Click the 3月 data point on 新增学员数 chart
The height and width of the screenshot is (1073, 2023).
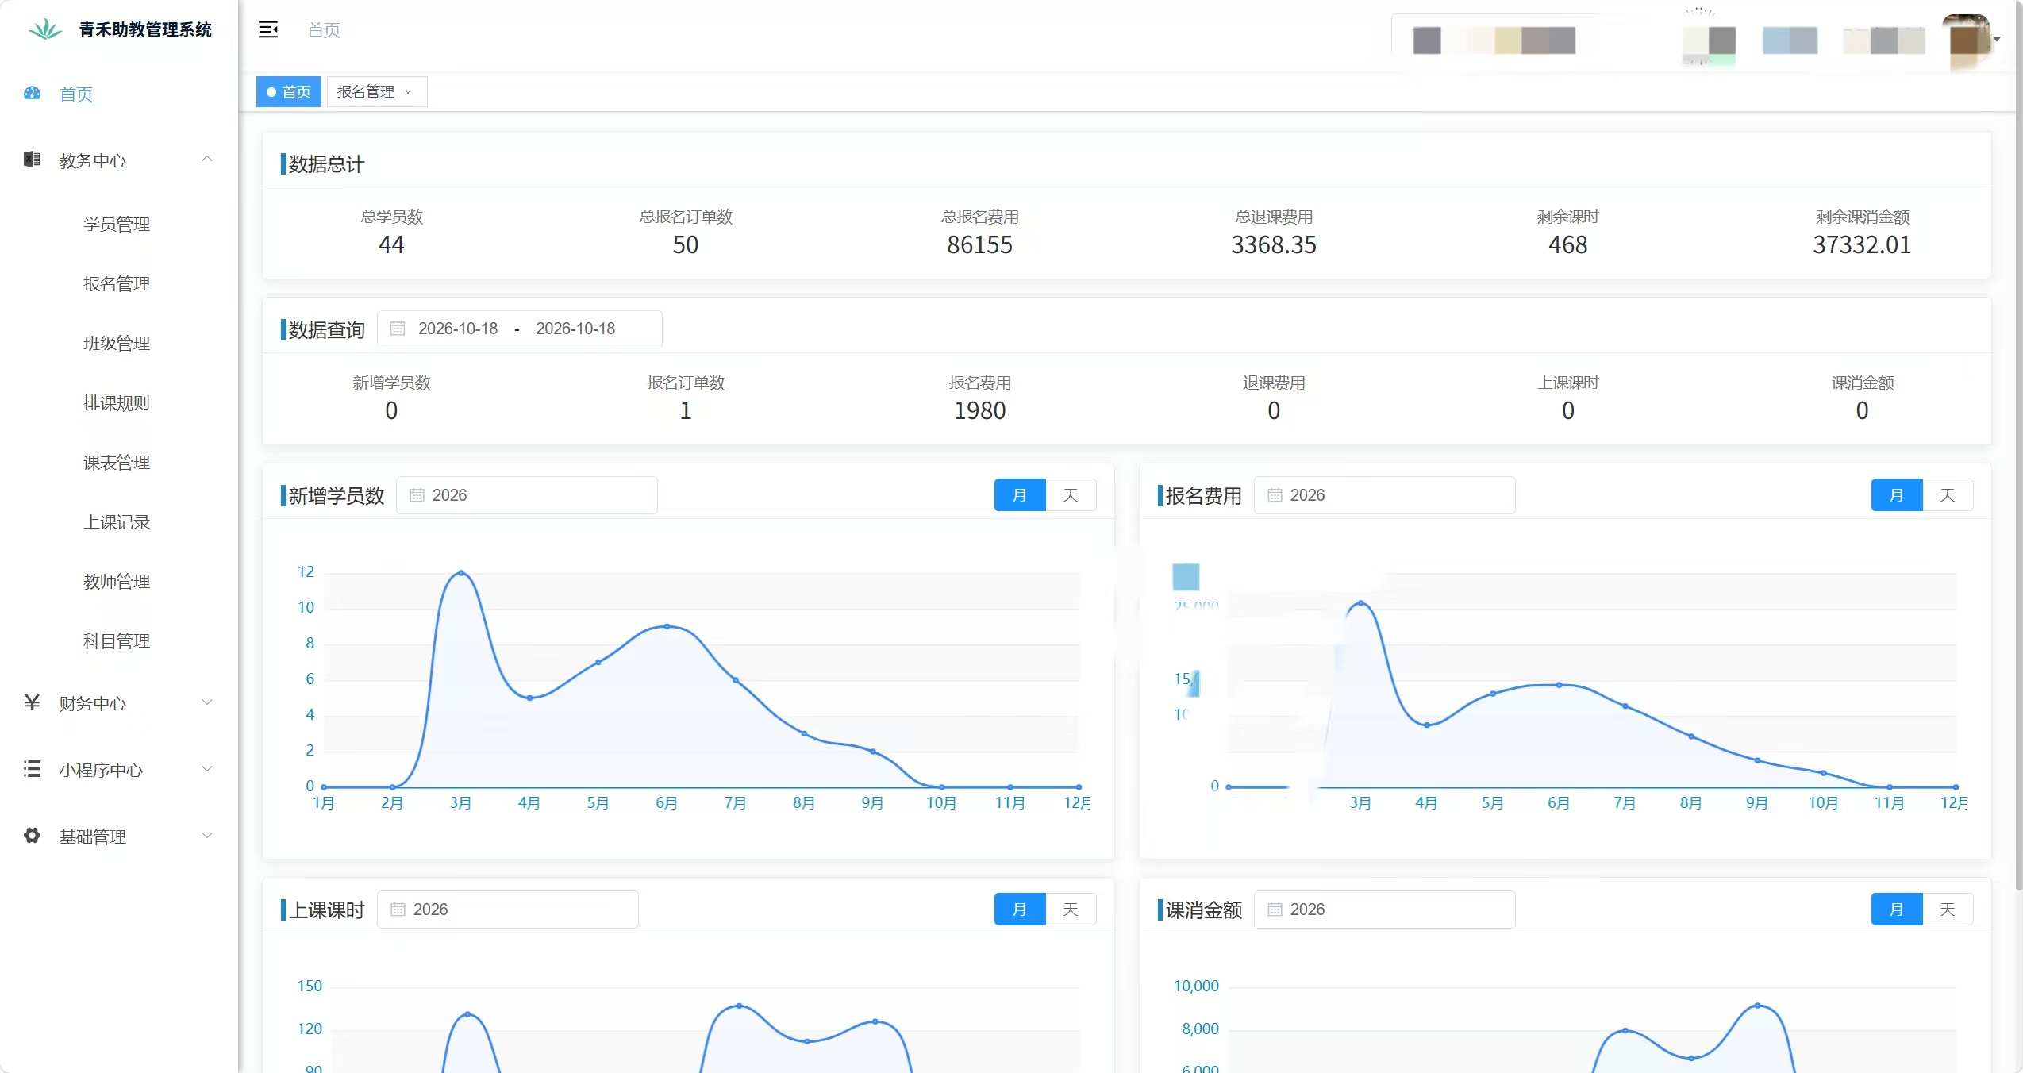[461, 573]
